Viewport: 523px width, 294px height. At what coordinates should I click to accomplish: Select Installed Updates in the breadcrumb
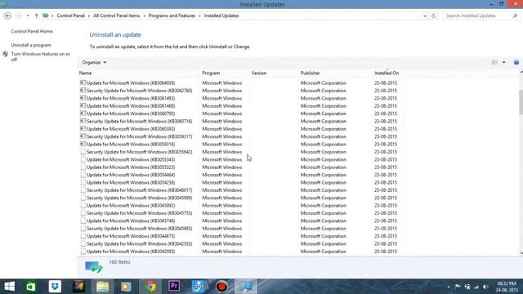pyautogui.click(x=221, y=16)
